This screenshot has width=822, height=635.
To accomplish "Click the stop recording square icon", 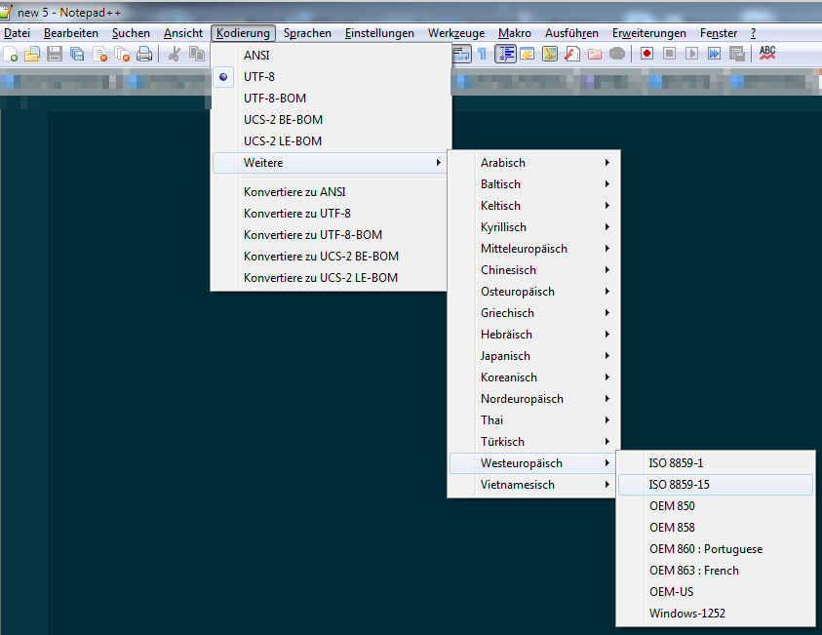I will [670, 54].
